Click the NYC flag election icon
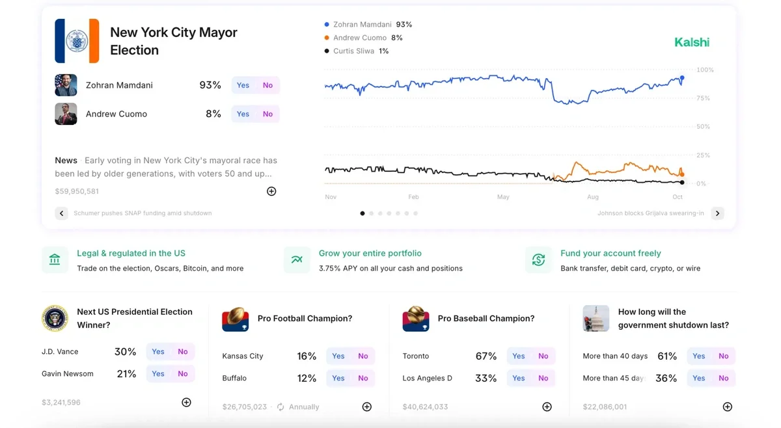 (77, 41)
